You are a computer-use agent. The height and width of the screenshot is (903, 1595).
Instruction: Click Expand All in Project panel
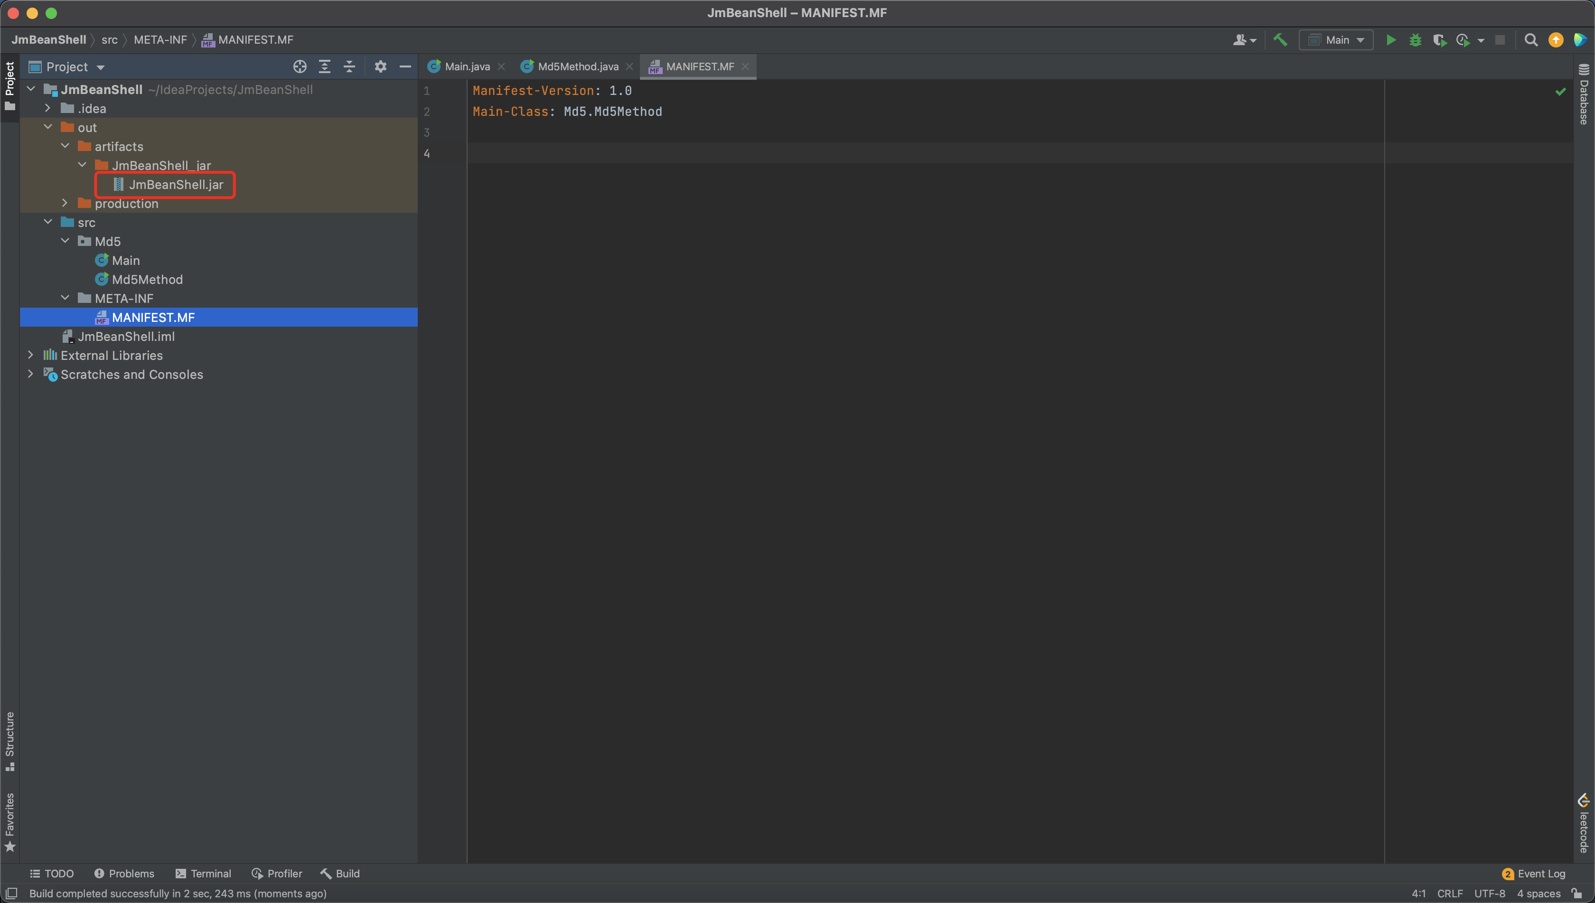click(324, 66)
